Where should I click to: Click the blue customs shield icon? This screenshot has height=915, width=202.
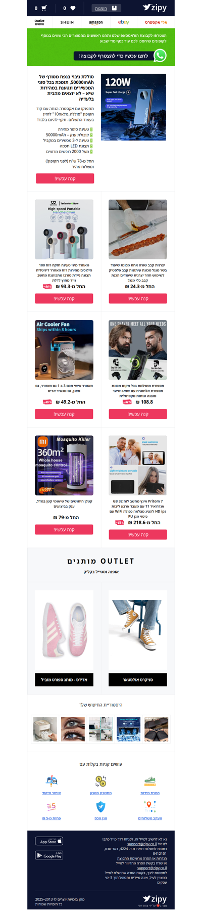click(100, 806)
